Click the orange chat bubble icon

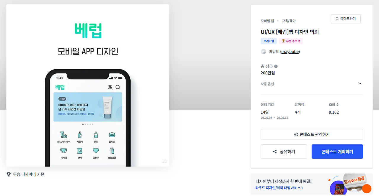(x=367, y=189)
